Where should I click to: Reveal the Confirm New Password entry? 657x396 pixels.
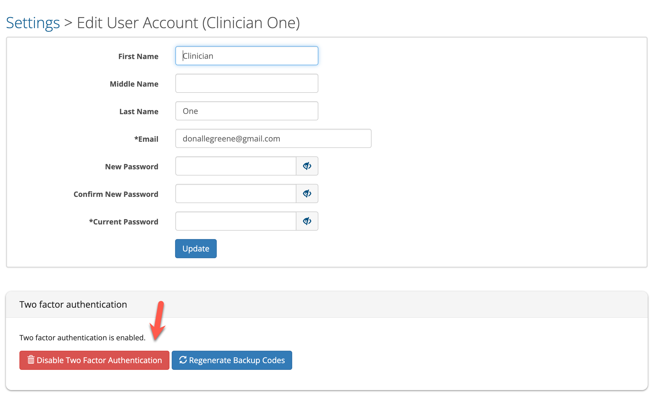click(x=307, y=193)
